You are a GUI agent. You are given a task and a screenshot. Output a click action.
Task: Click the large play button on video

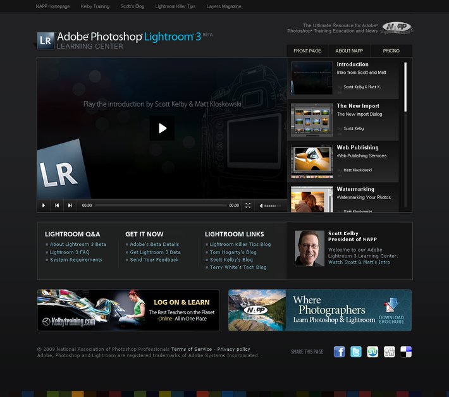pos(162,128)
